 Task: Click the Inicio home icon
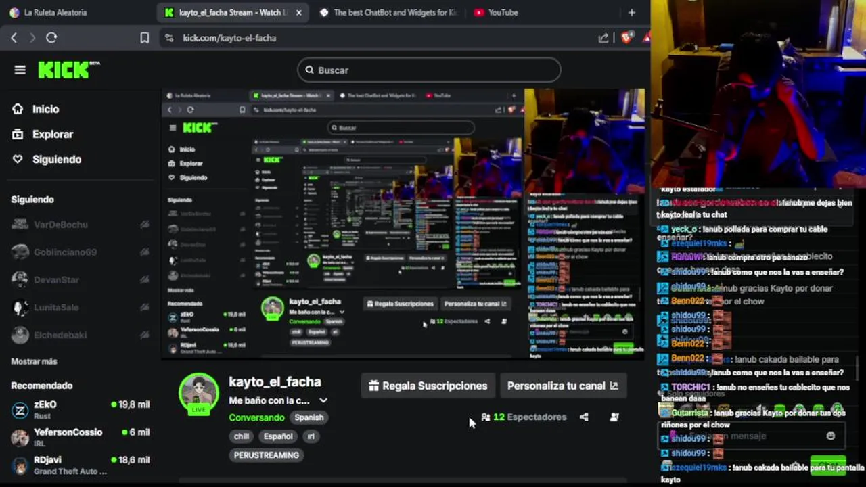point(18,109)
